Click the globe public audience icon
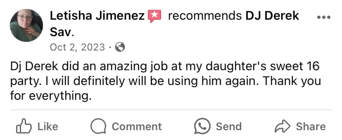This screenshot has height=140, width=342. (x=120, y=47)
